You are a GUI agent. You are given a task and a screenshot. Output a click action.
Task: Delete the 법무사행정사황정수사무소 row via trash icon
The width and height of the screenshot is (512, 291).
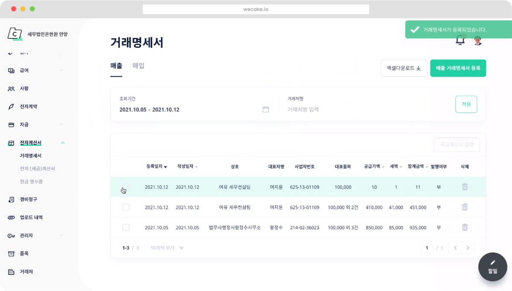pos(465,228)
